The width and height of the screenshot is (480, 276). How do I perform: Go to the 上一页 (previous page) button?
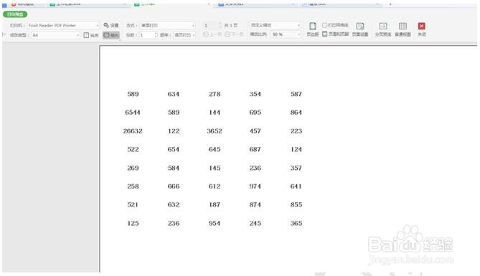[212, 34]
